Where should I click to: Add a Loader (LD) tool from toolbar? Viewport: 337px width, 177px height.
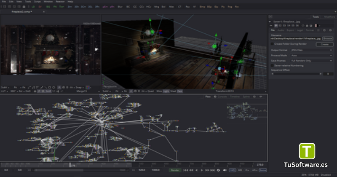pyautogui.click(x=33, y=7)
